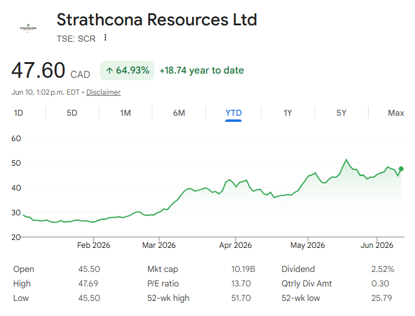Click the Open value 45.50
The width and height of the screenshot is (415, 316).
tap(89, 269)
